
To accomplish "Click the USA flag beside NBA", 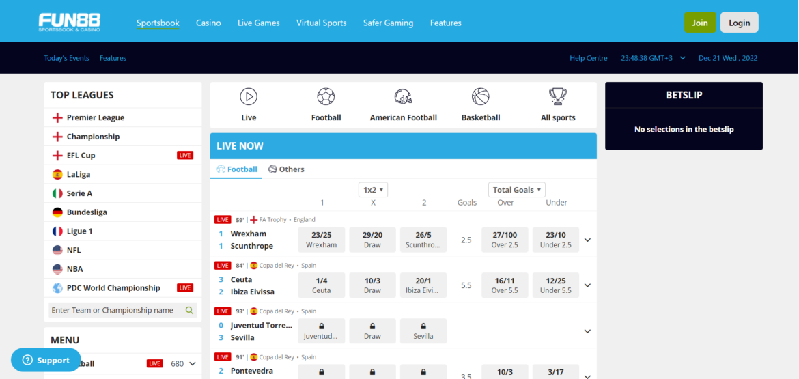I will coord(57,269).
